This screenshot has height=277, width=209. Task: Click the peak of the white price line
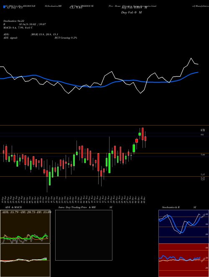191,58
